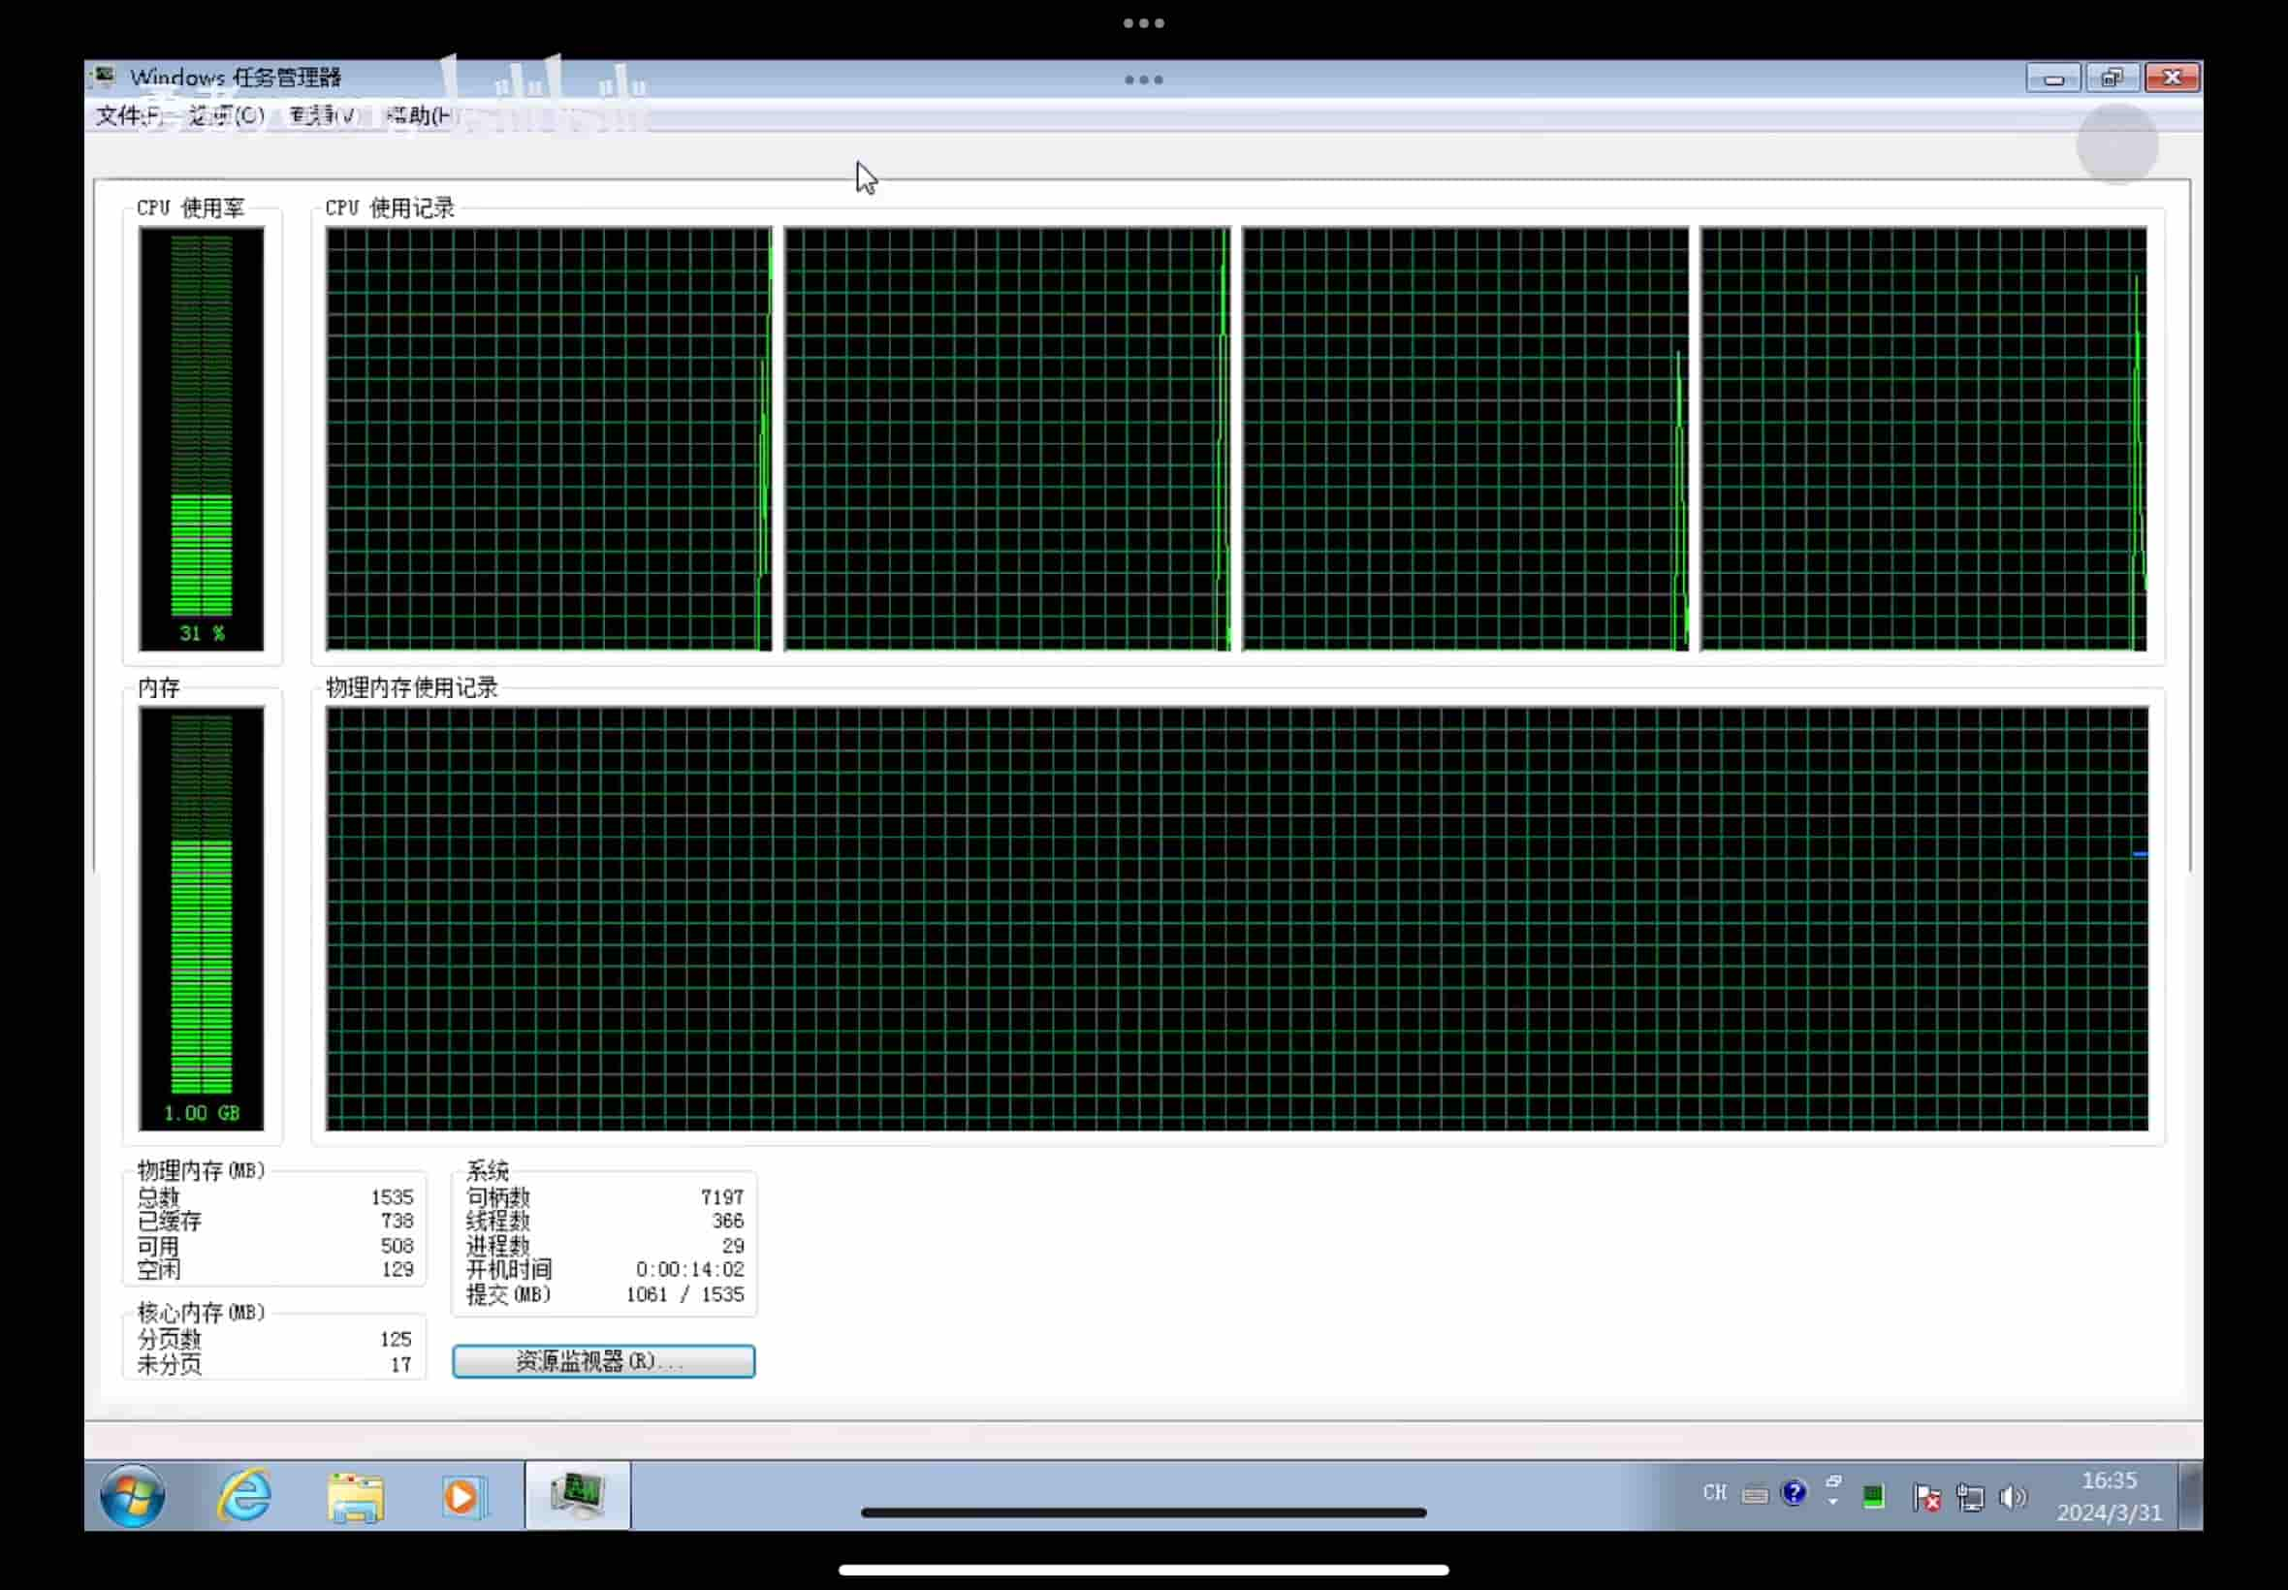Click the Show Desktop strip

point(2190,1494)
